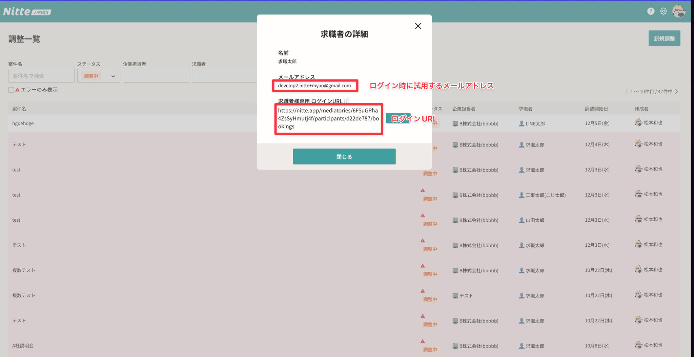Click building icon in hgoehoge row

455,124
